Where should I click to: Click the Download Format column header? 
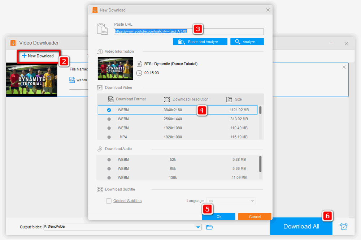tap(131, 99)
